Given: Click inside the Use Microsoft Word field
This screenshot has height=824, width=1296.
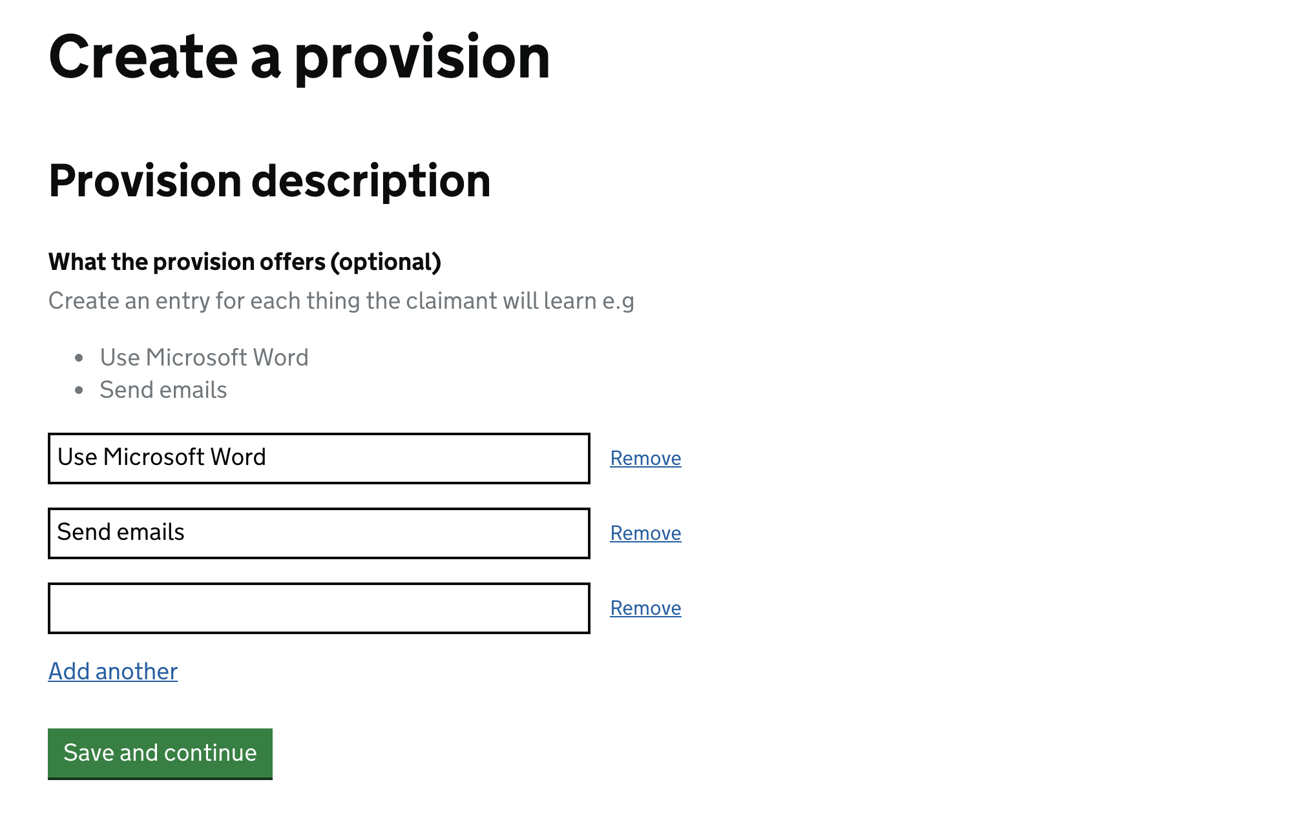Looking at the screenshot, I should click(x=319, y=458).
